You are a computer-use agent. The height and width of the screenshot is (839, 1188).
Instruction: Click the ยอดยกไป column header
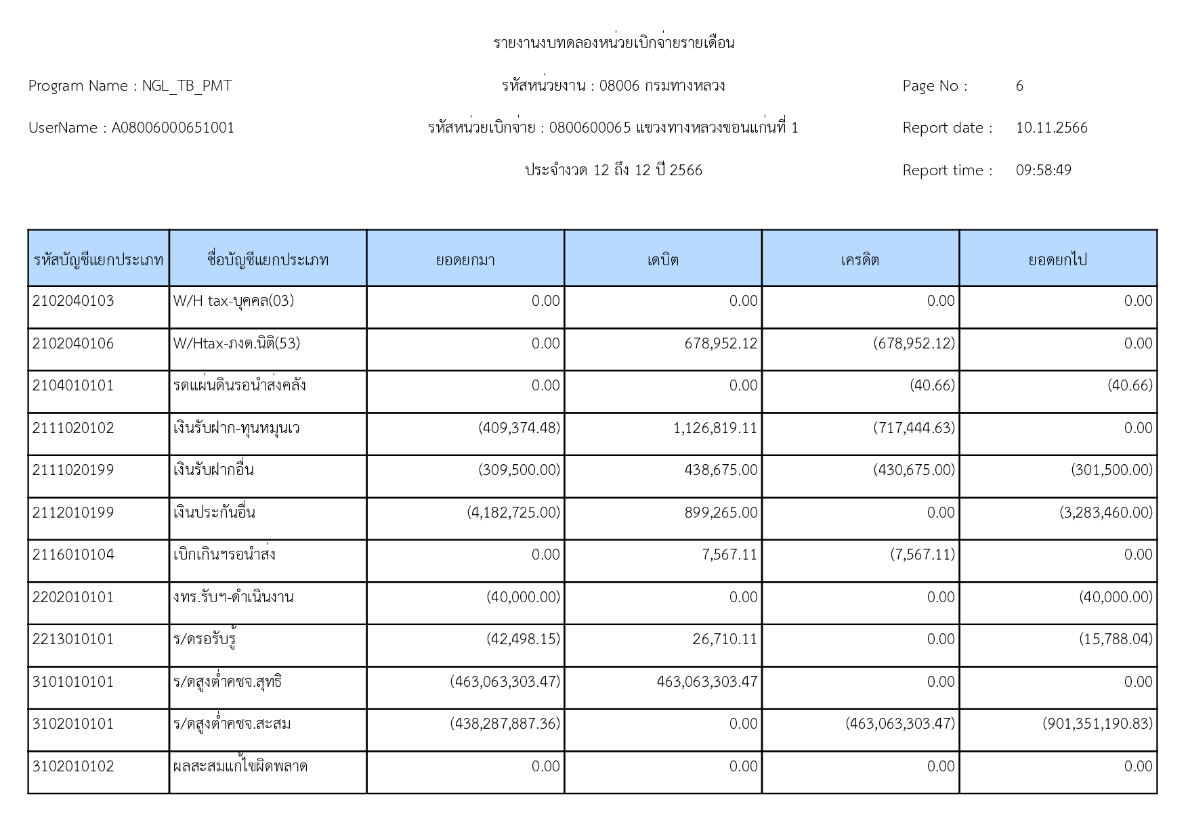1057,260
